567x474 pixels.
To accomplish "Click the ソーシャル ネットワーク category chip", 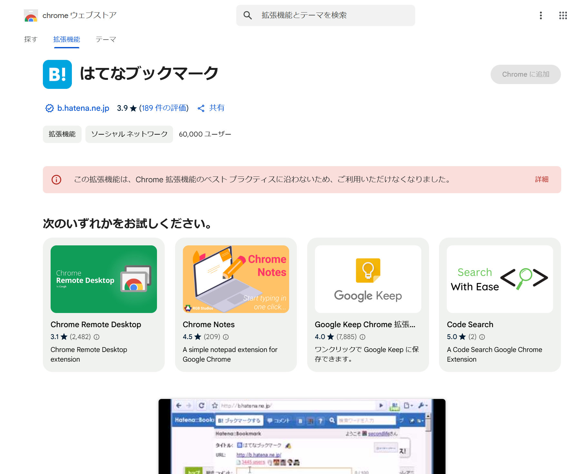I will tap(129, 134).
